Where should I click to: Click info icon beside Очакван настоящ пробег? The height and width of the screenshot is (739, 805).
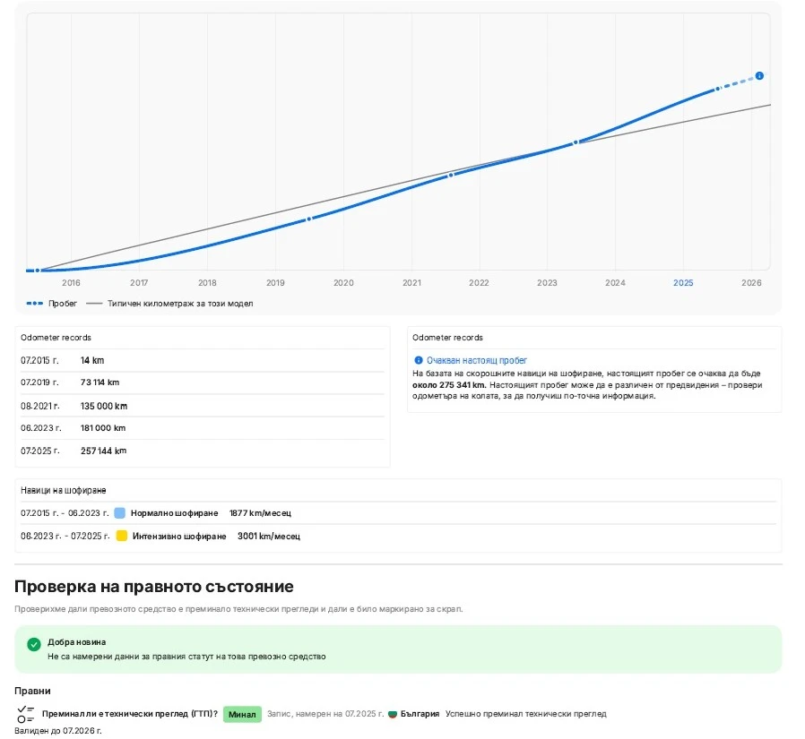418,360
